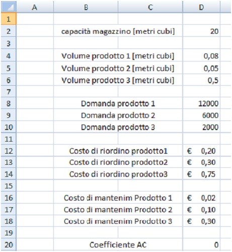Viewport: 232px width, 252px height.
Task: Select row 11 header
Action: coord(9,139)
